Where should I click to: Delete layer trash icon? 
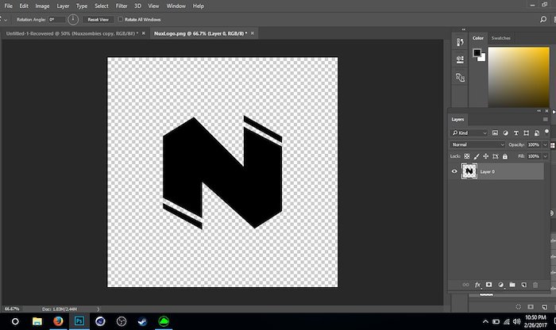click(x=535, y=285)
